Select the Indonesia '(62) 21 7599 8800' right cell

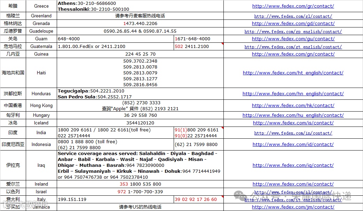[199, 145]
